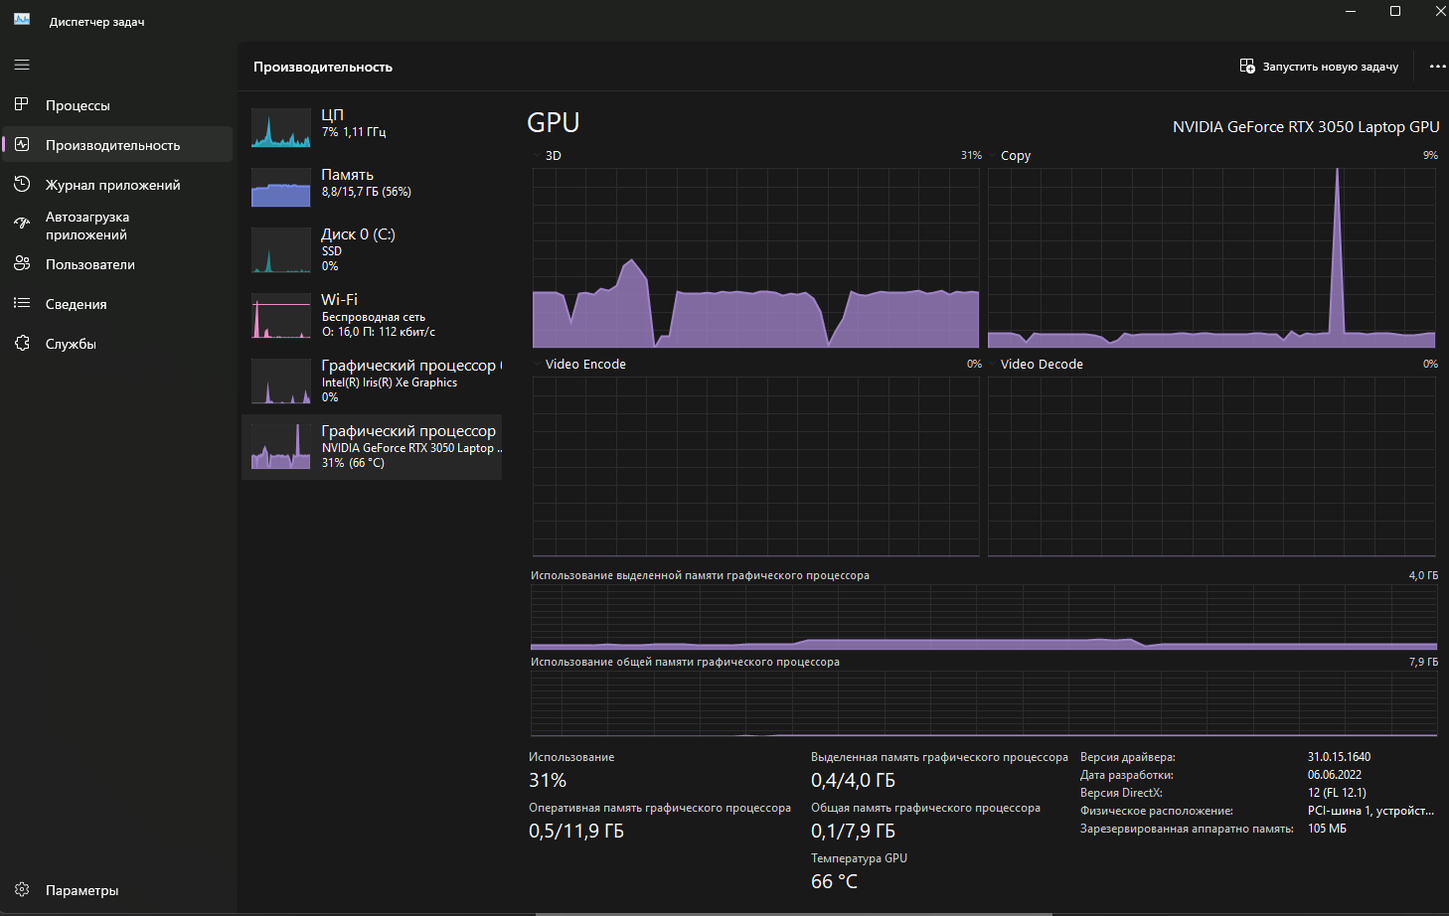The height and width of the screenshot is (916, 1449).
Task: Click the shared GPU memory usage graph
Action: pos(984,703)
